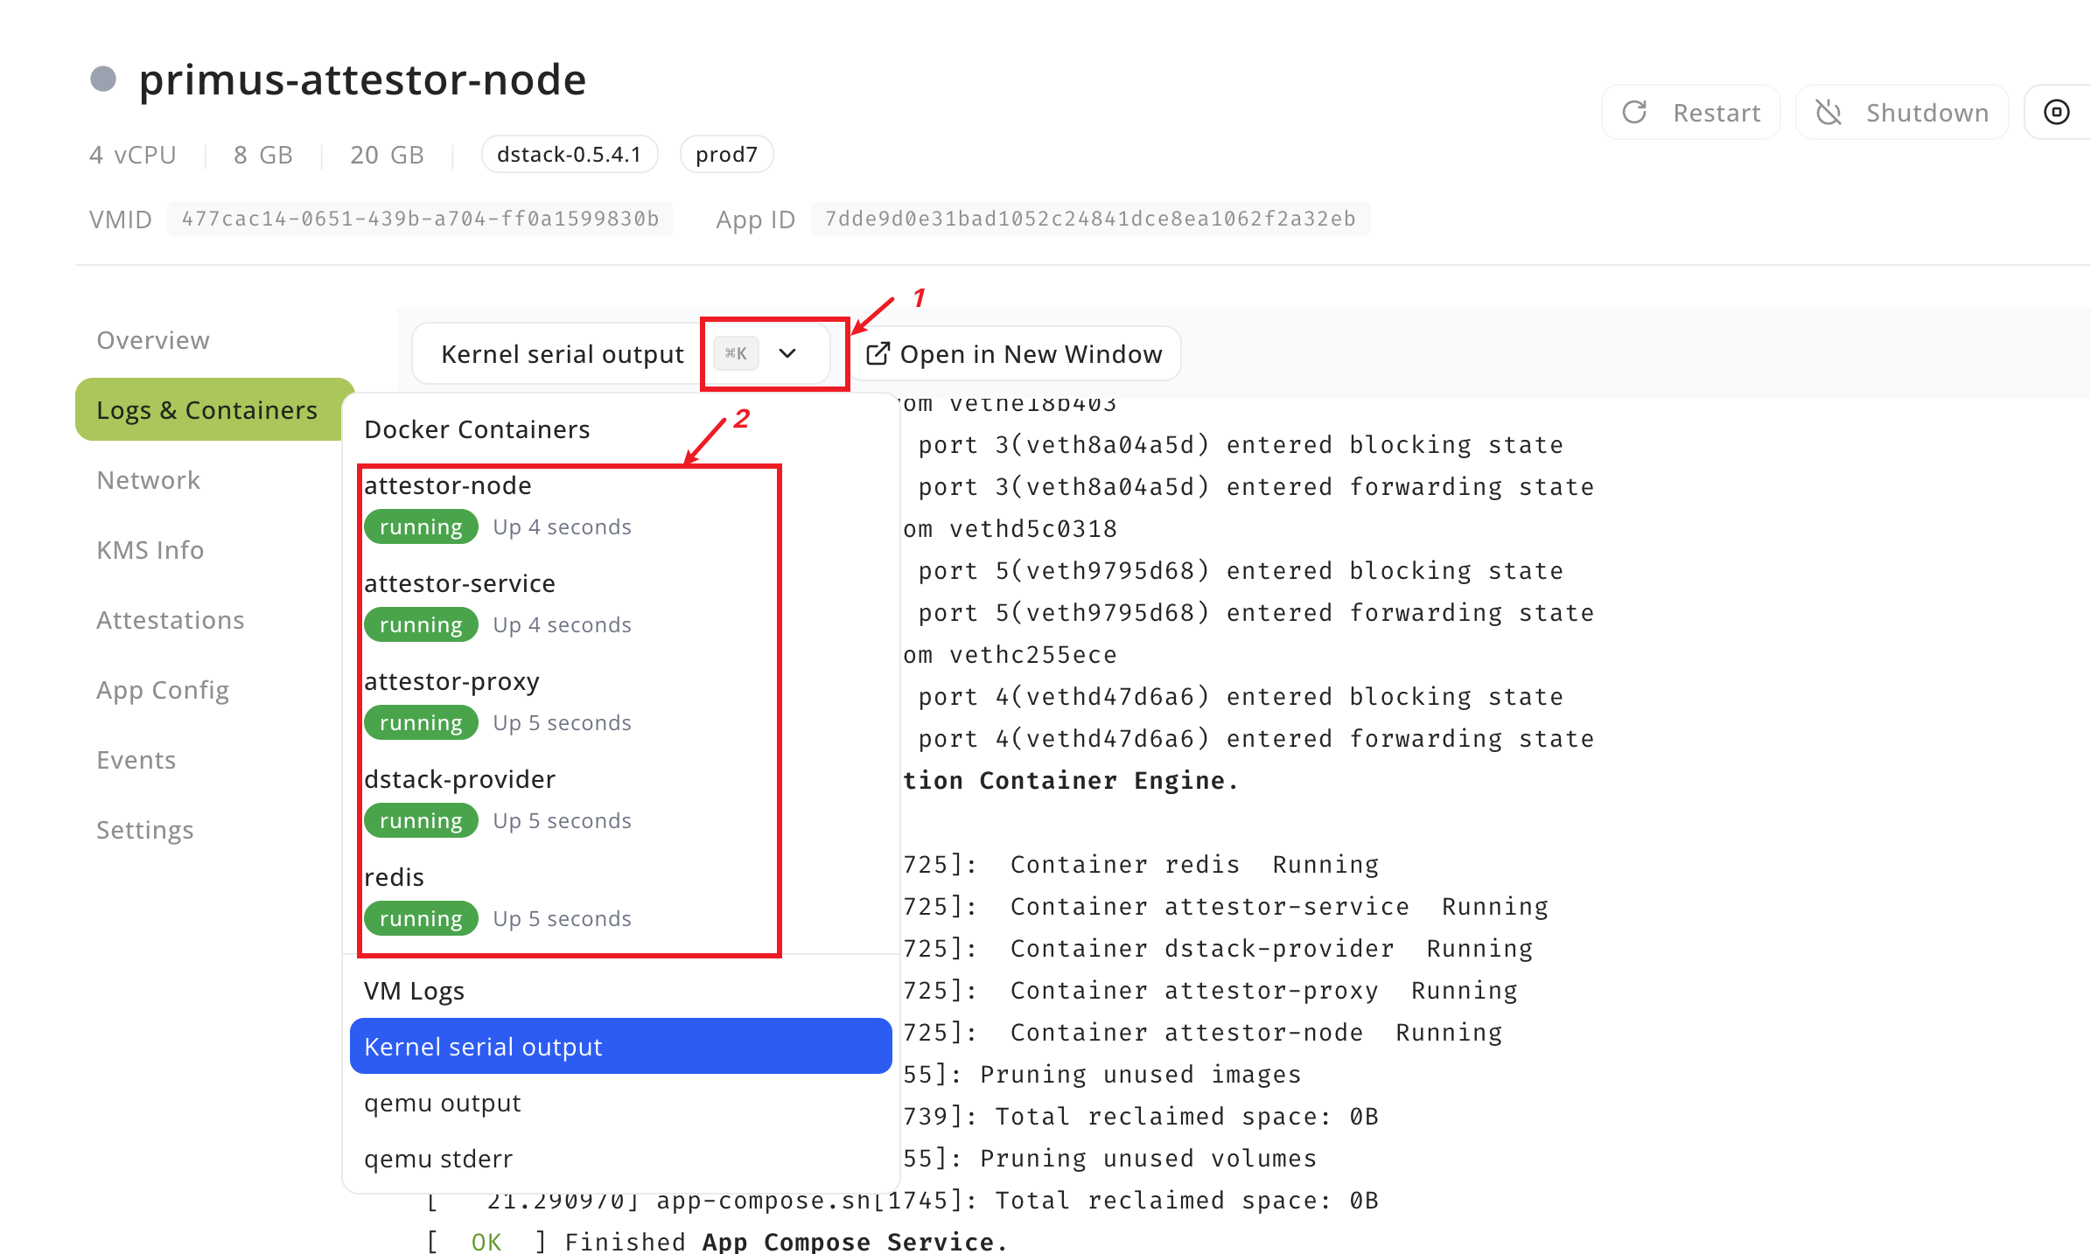The image size is (2091, 1254).
Task: Choose the attestor-proxy container
Action: (452, 682)
